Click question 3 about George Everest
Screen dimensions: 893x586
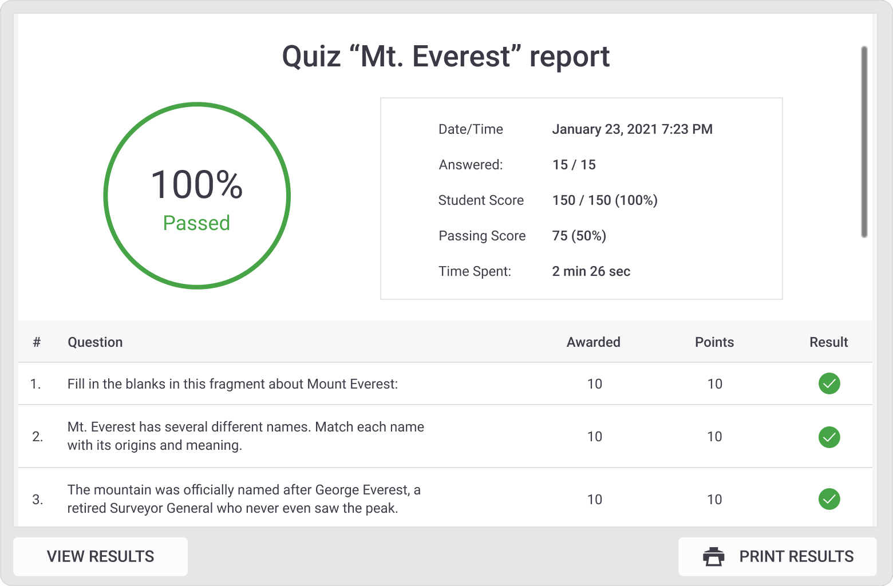(x=244, y=498)
